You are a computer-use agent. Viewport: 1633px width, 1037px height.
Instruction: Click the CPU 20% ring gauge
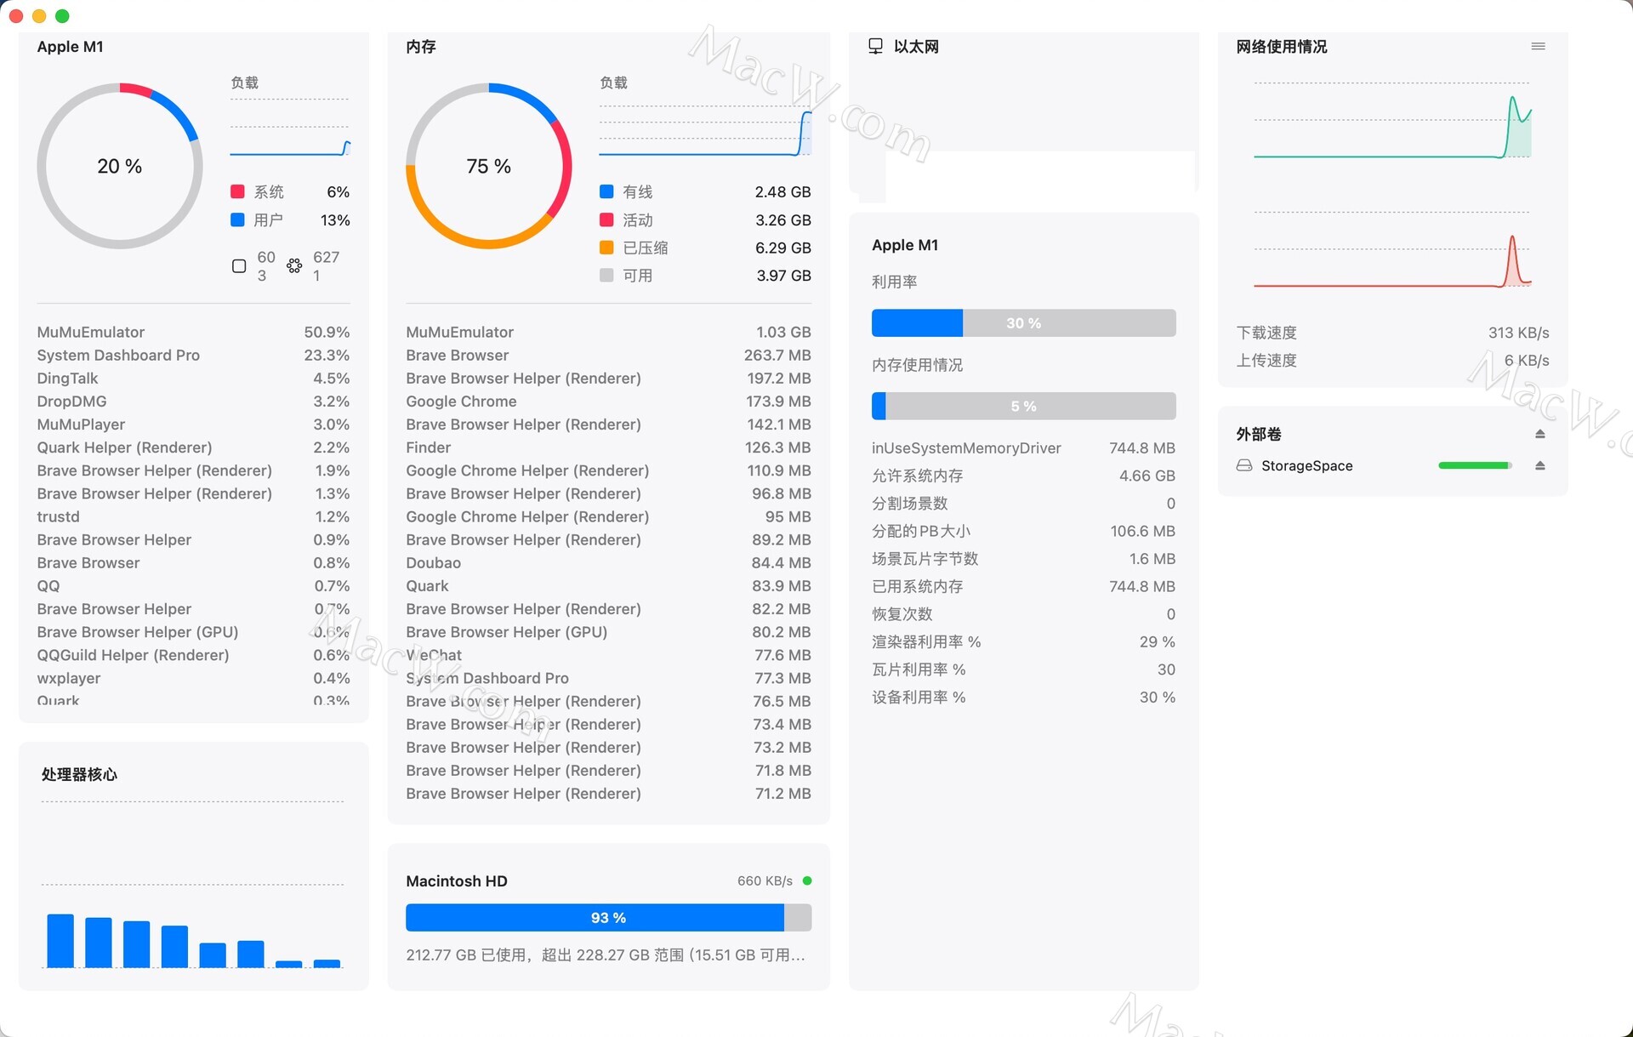coord(120,166)
